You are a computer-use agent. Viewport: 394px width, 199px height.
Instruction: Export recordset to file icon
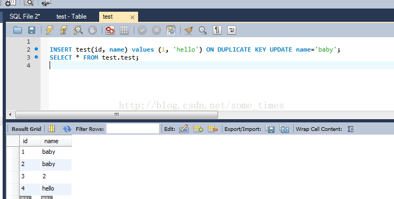coord(270,129)
